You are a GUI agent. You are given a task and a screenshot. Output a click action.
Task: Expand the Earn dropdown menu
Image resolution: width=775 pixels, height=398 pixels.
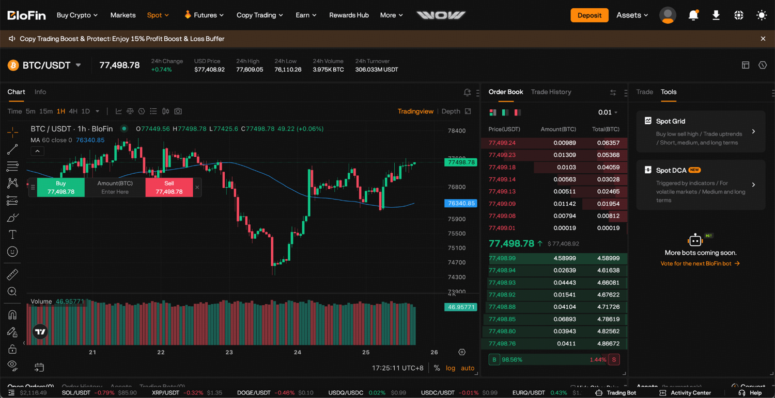point(306,15)
